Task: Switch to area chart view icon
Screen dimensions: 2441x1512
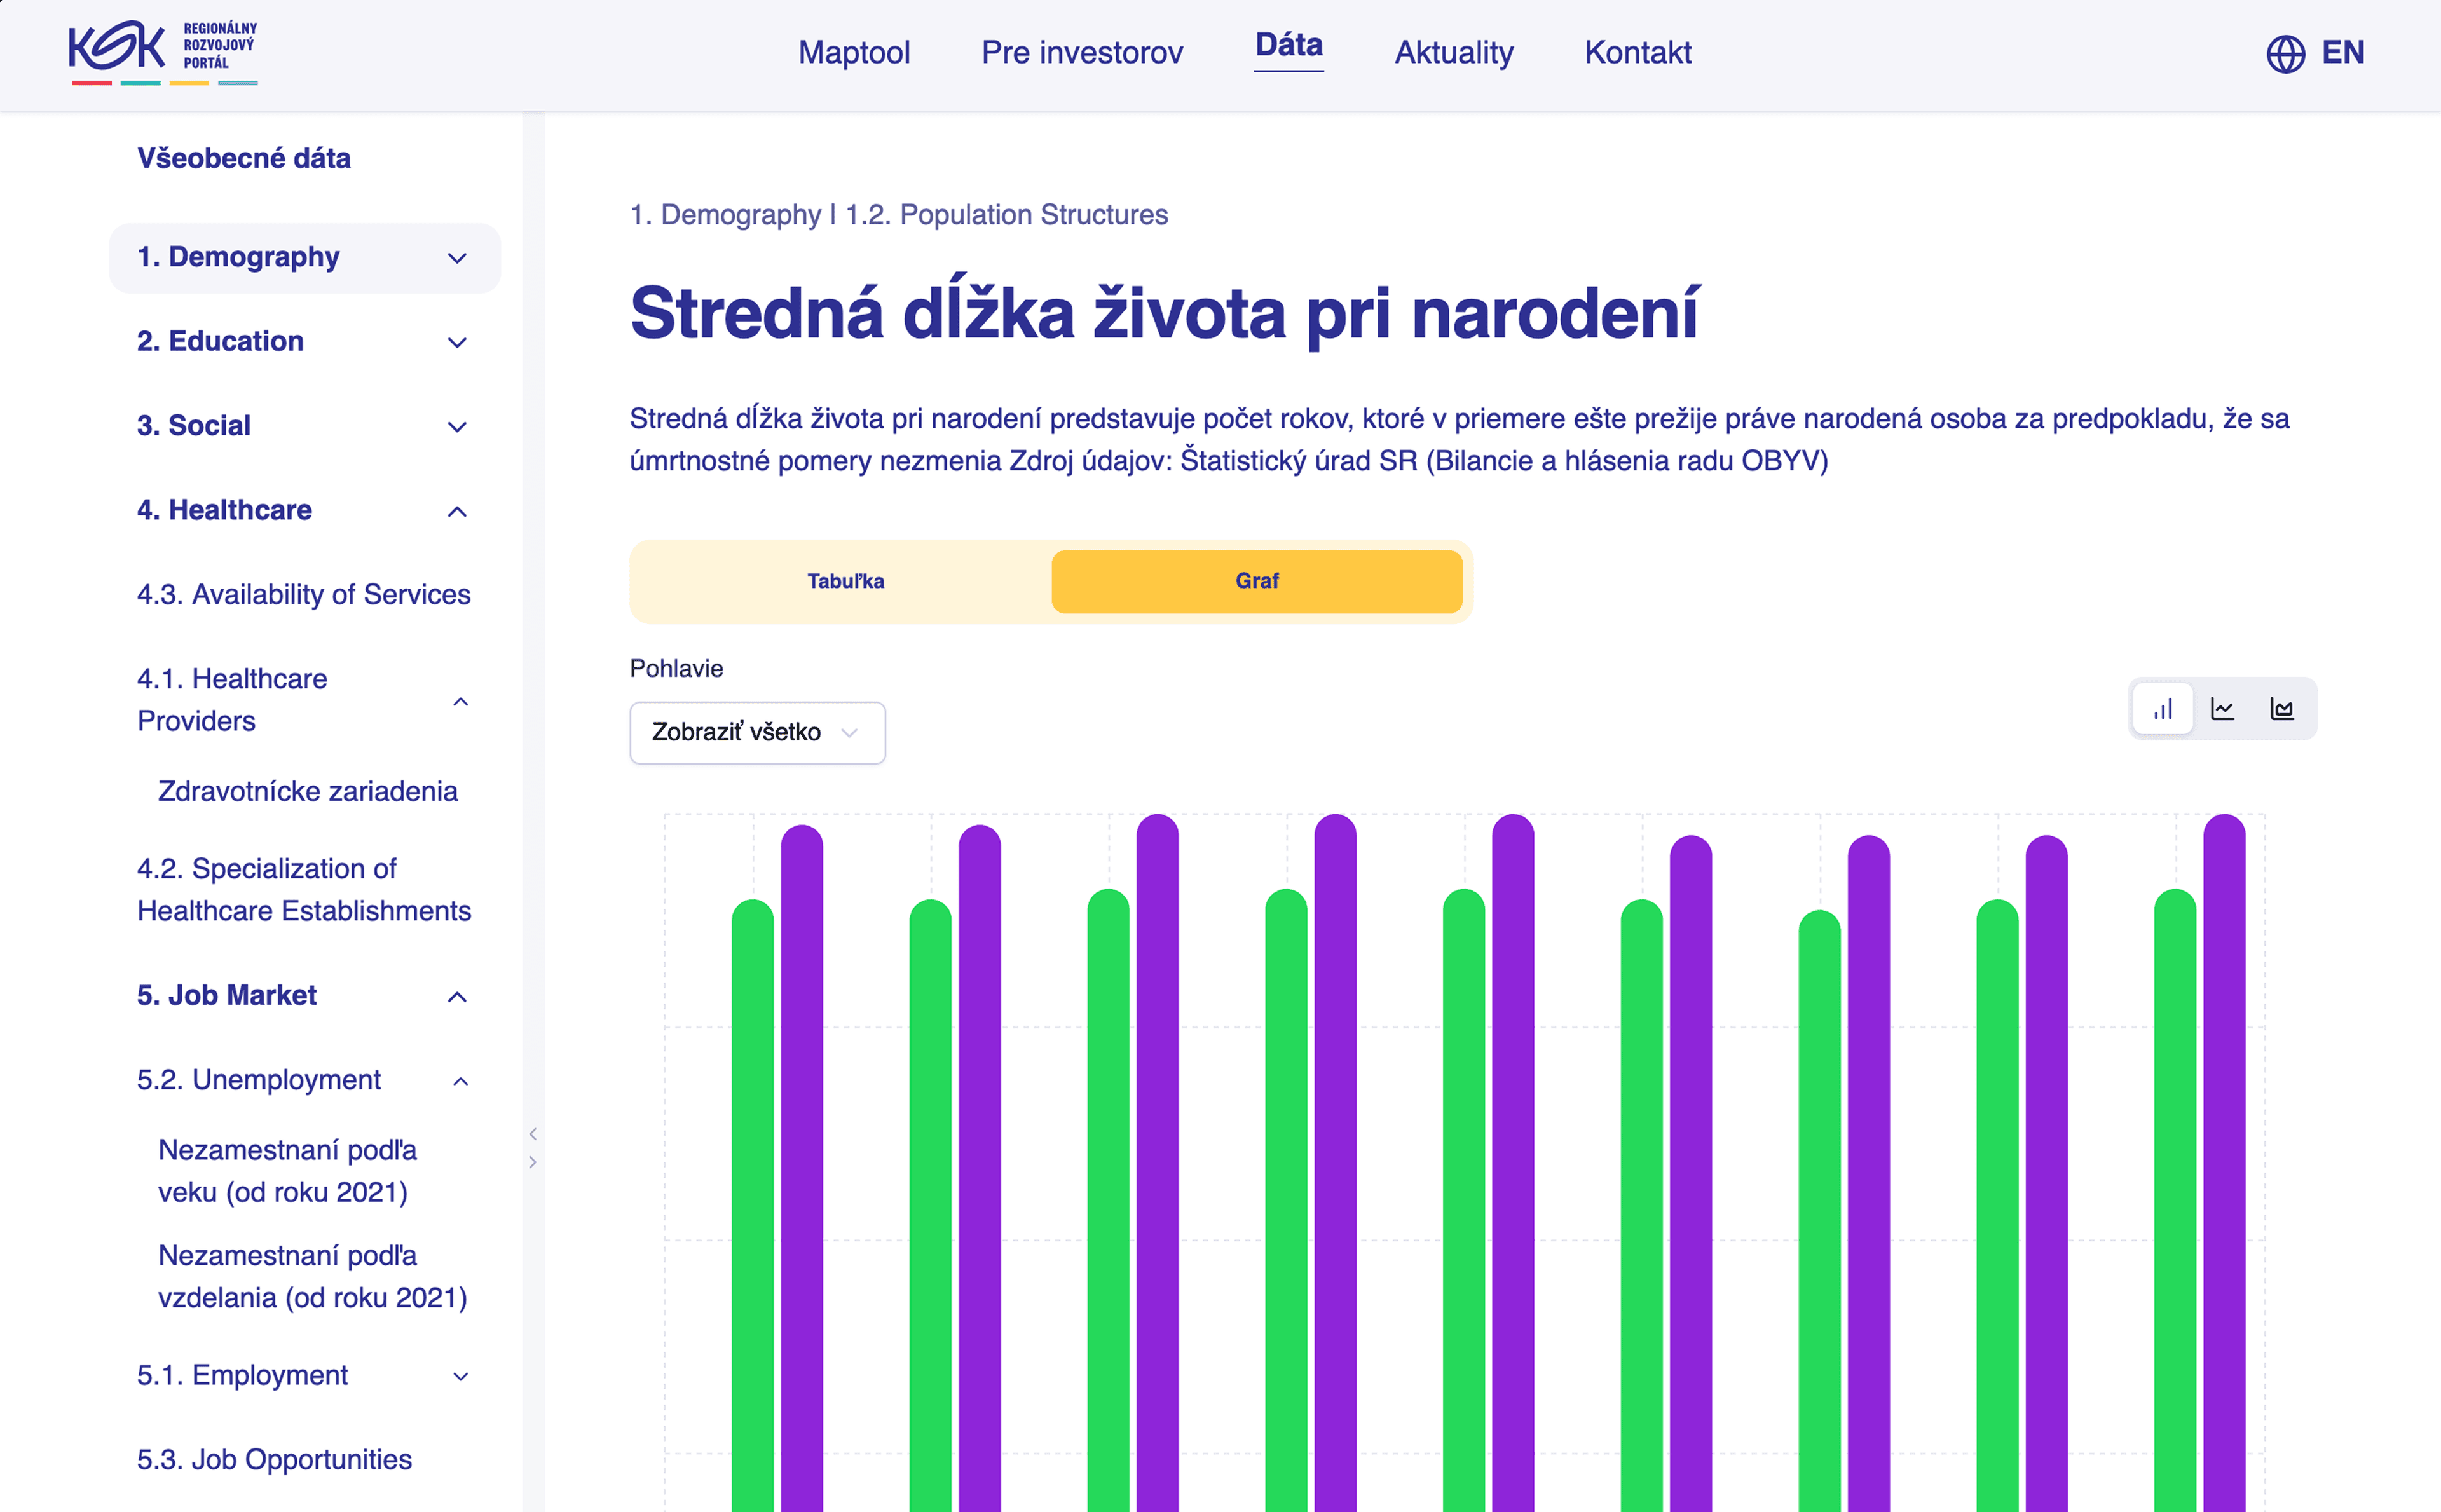Action: click(2282, 709)
